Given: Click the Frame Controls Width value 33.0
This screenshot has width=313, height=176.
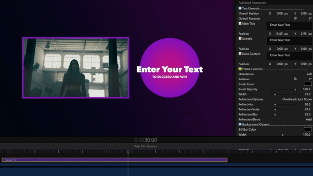Looking at the screenshot, I should pos(308,94).
